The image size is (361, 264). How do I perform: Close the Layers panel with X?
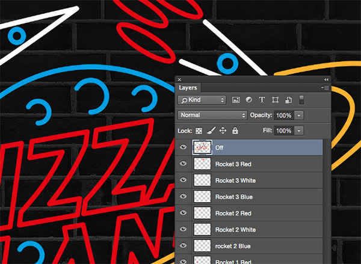179,79
